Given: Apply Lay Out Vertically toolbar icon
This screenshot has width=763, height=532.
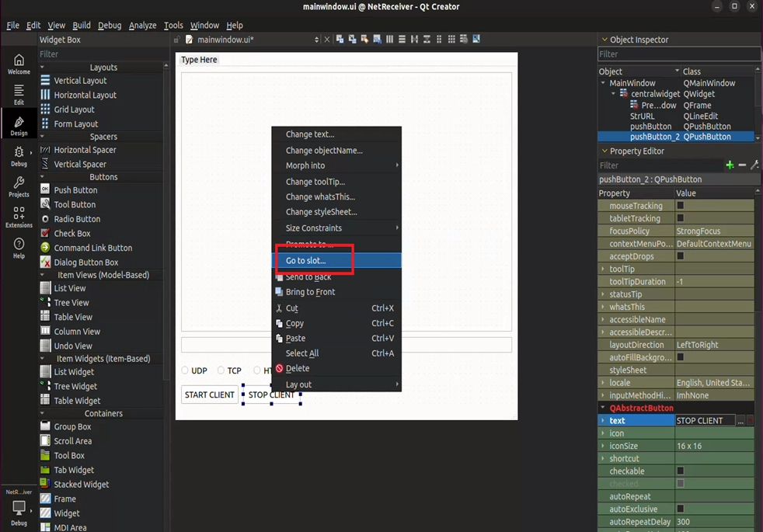Looking at the screenshot, I should [x=402, y=40].
